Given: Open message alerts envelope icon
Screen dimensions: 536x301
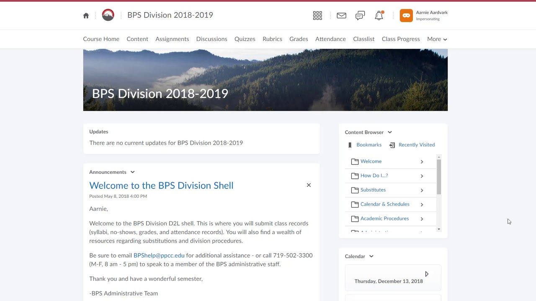Looking at the screenshot, I should (341, 15).
